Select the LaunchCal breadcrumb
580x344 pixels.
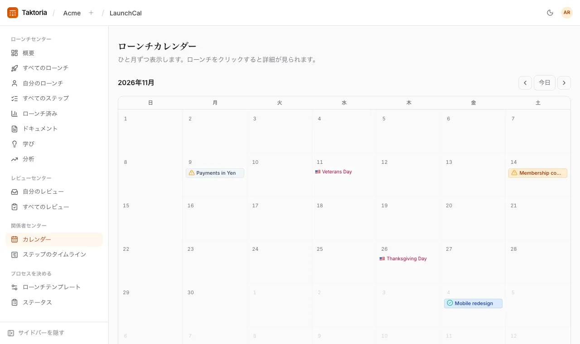pos(126,13)
